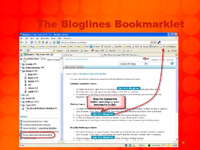The width and height of the screenshot is (200, 150).
Task: Expand the Tech folder
Action: (x=21, y=105)
